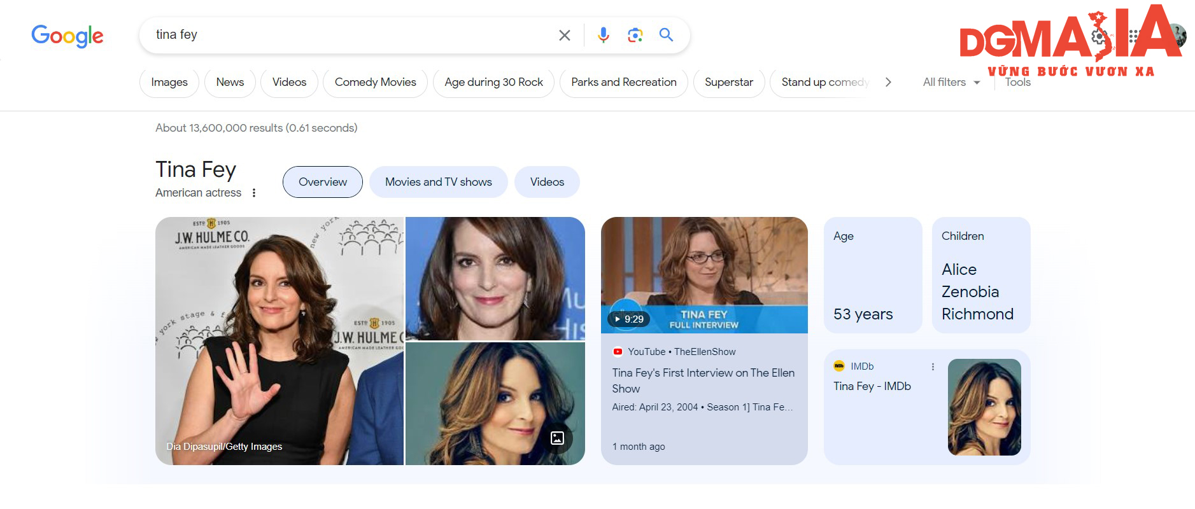Open the Age card showing 53 years
Screen dimensions: 1195x509
tap(873, 275)
